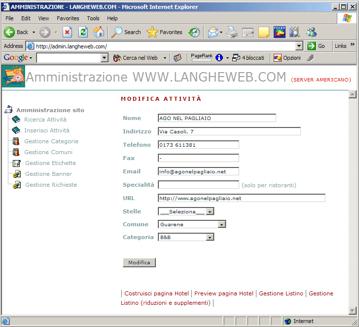
Task: Open Back button history dropdown arrow
Action: tap(34, 32)
